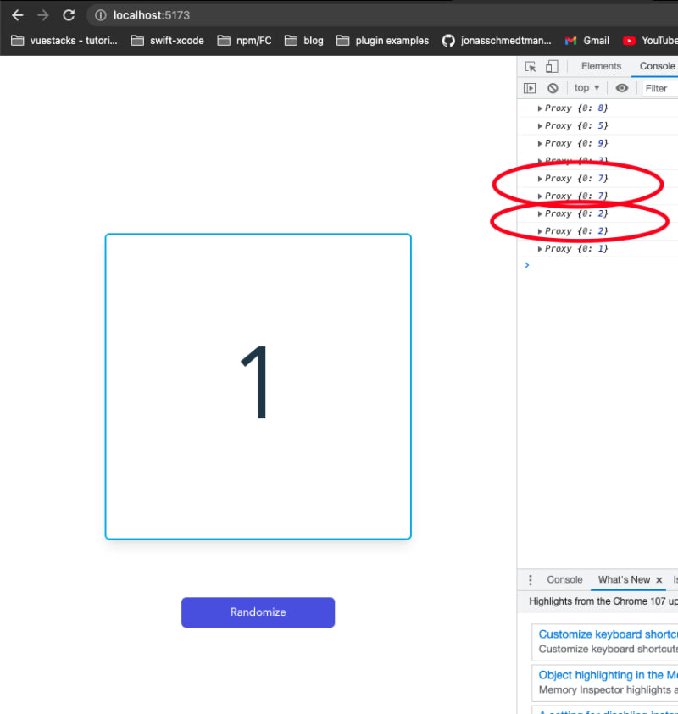The image size is (678, 714).
Task: Clear the console output
Action: point(553,88)
